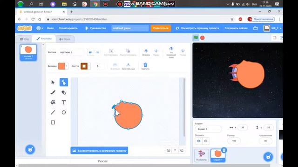298x167 pixels.
Task: Select the Brush tool
Action: click(x=53, y=92)
